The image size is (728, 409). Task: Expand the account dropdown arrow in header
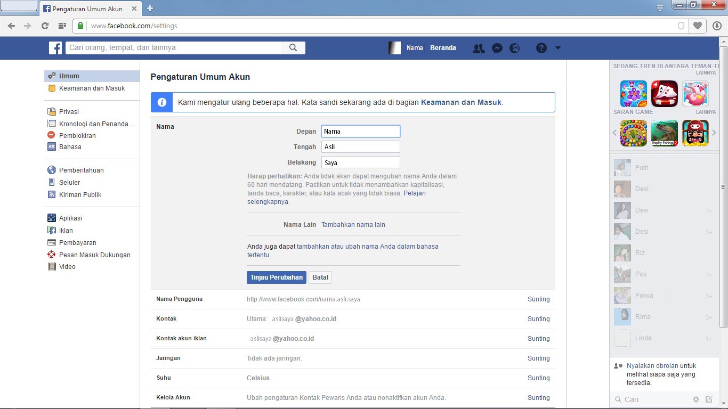(x=558, y=48)
